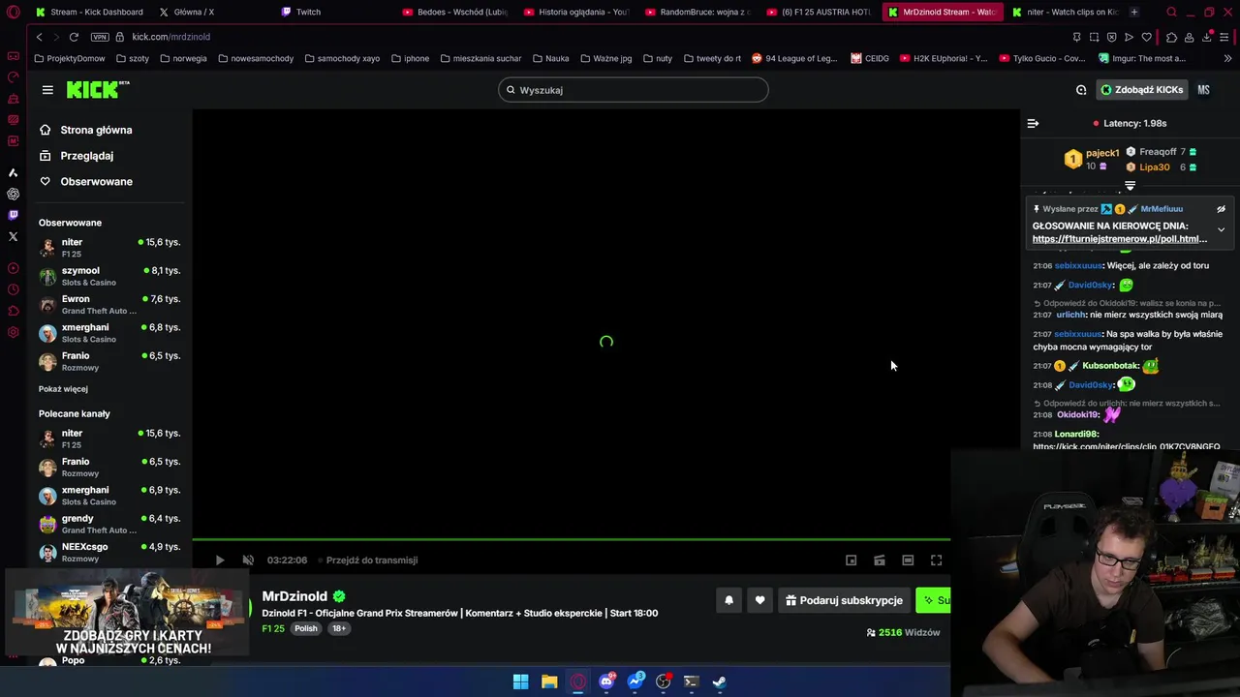Go to Strona główna

(x=96, y=130)
